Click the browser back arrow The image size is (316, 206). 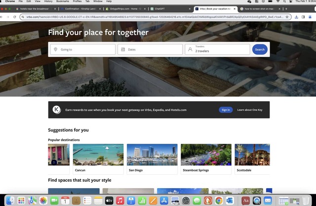coord(7,17)
